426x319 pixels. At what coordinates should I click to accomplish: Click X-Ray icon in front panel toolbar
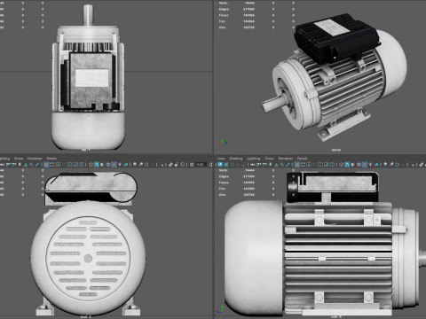click(170, 165)
